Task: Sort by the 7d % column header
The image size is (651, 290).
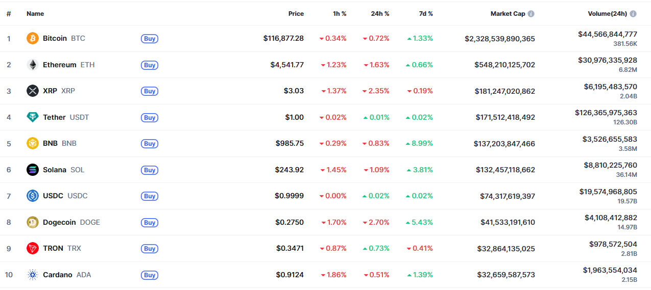Action: click(425, 14)
